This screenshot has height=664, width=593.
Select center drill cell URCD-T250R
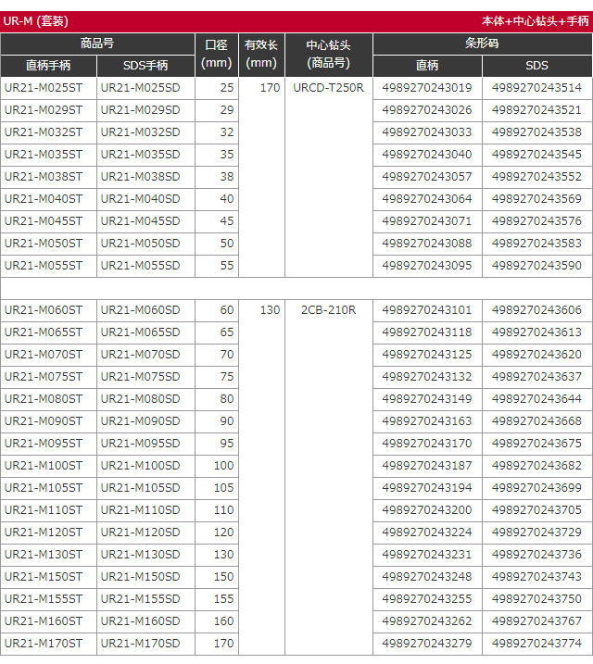point(329,88)
